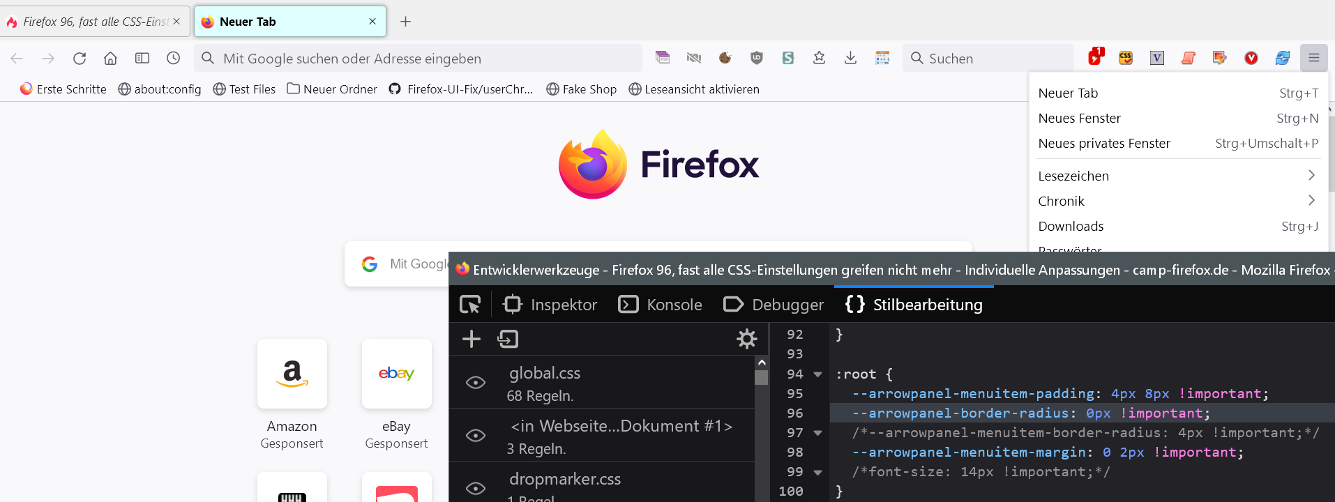Click the pencil note extension icon
The width and height of the screenshot is (1335, 502).
pos(1220,58)
